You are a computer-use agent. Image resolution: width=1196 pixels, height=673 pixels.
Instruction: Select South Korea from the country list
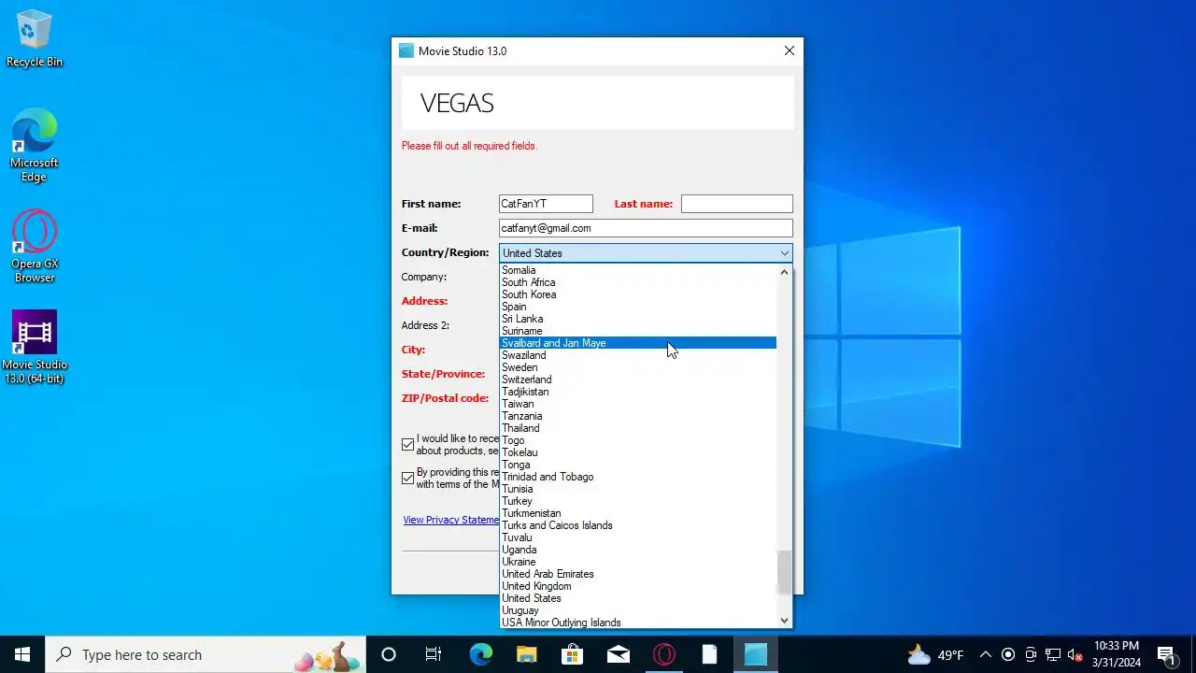[x=638, y=294]
